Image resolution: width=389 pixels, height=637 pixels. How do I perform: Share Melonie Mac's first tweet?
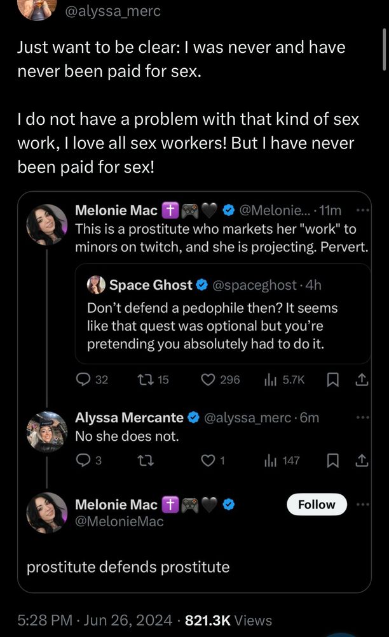360,380
